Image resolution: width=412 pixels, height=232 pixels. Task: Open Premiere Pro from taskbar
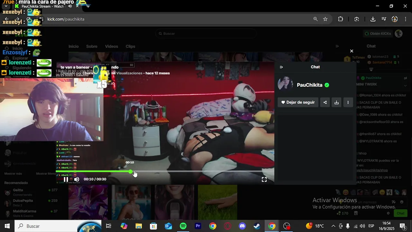(x=198, y=226)
